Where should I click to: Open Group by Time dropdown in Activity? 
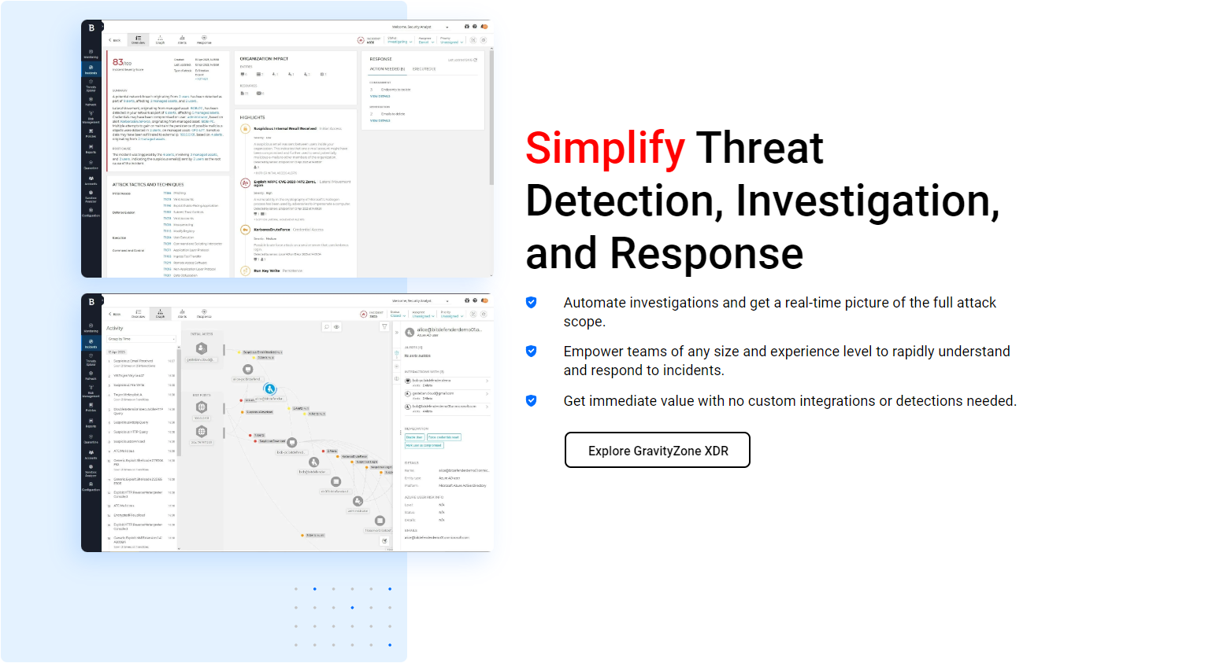(142, 339)
